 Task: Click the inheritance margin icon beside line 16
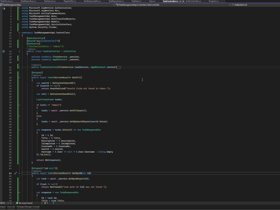[x=4, y=52]
